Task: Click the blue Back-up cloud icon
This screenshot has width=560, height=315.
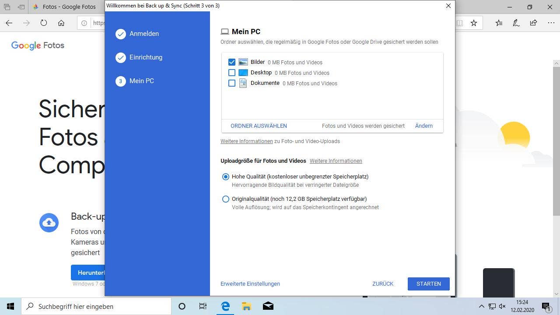Action: 49,223
